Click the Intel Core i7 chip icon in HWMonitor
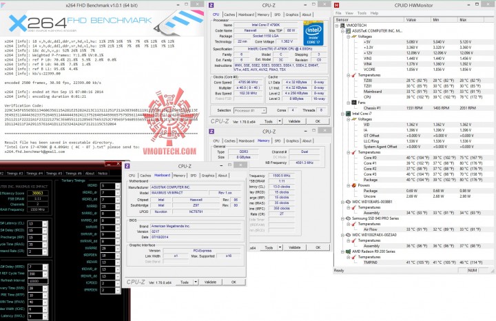Viewport: 496px width, 321px height. pyautogui.click(x=349, y=114)
